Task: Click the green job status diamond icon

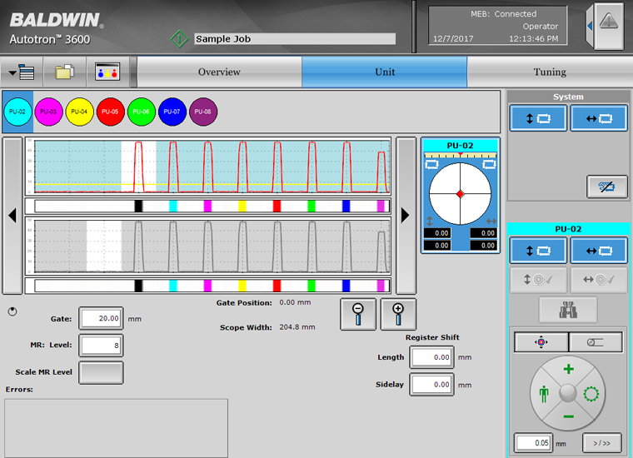Action: pos(179,39)
